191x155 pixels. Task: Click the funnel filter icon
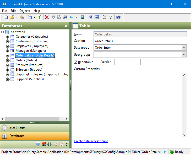(111, 17)
